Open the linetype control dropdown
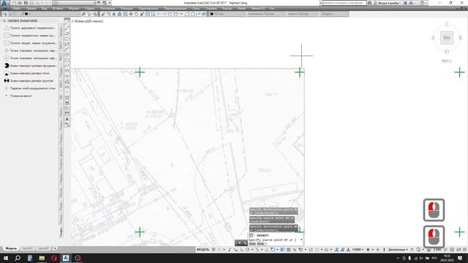 267,14
